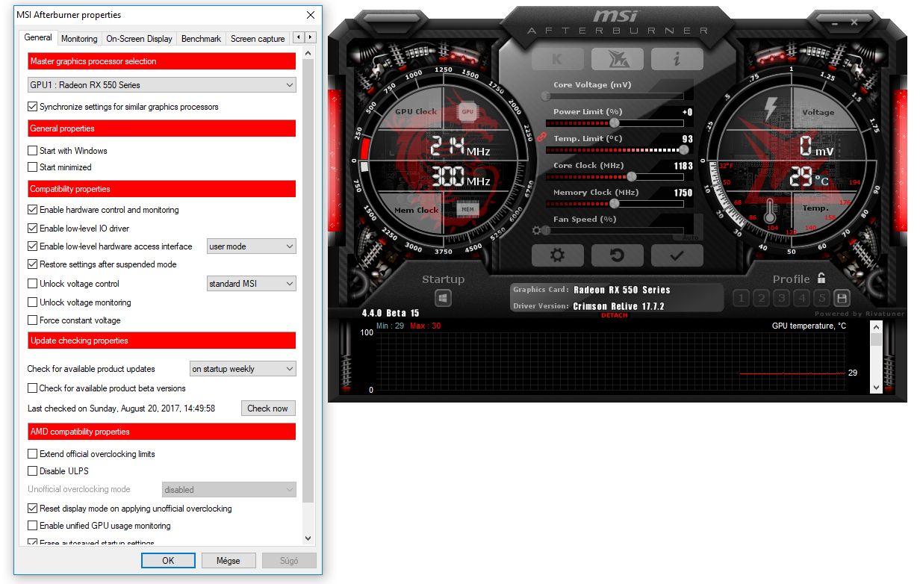This screenshot has width=920, height=584.
Task: Select profile slot 5
Action: click(822, 299)
